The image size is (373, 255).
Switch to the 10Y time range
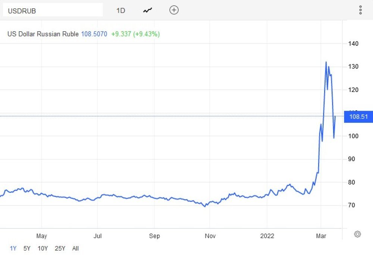(43, 248)
